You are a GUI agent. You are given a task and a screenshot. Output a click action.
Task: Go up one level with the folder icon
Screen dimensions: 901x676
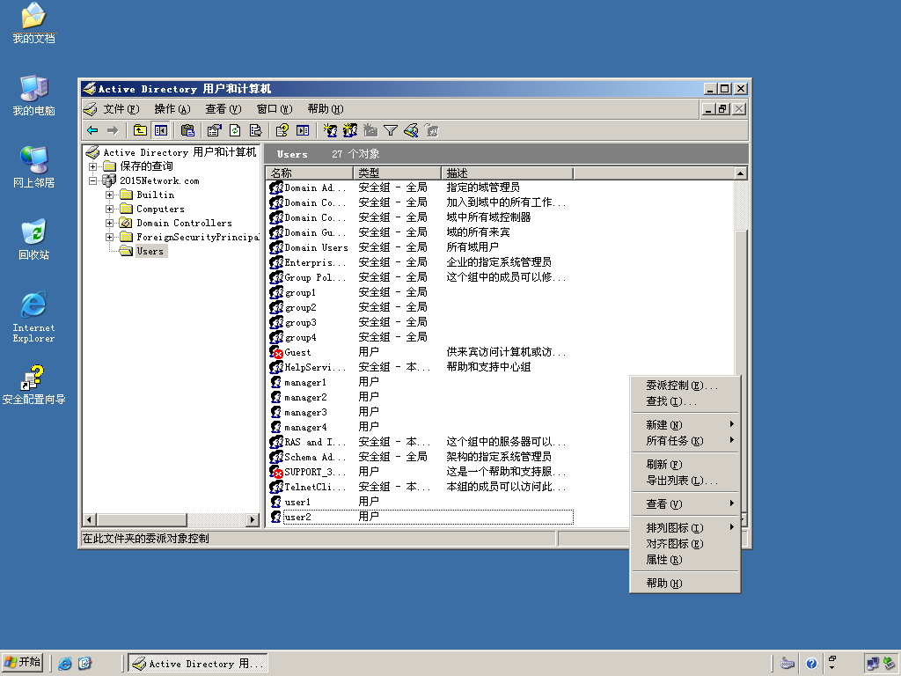point(140,131)
